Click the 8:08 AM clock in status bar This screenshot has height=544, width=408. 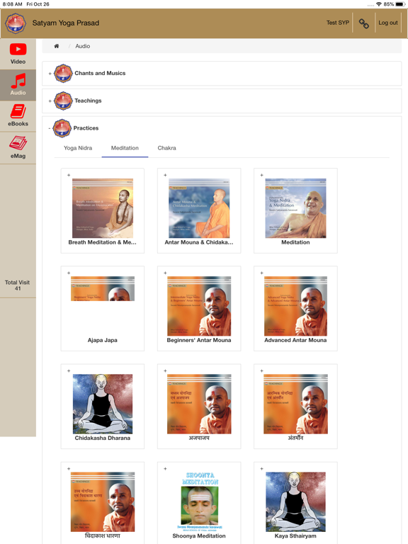click(13, 4)
